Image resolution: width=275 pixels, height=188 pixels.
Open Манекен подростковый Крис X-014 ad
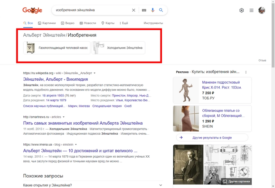(x=222, y=85)
